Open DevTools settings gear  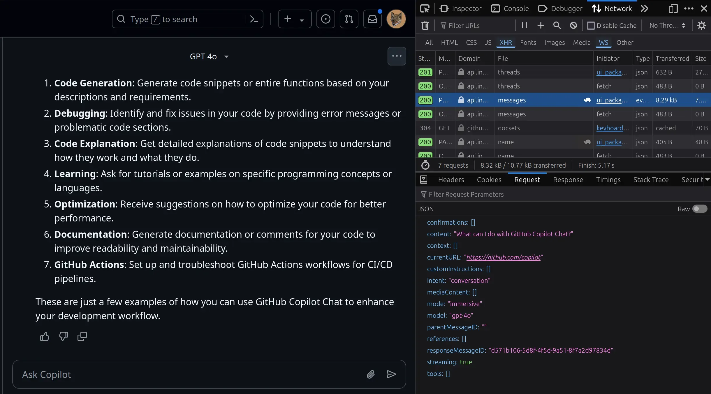pos(702,25)
